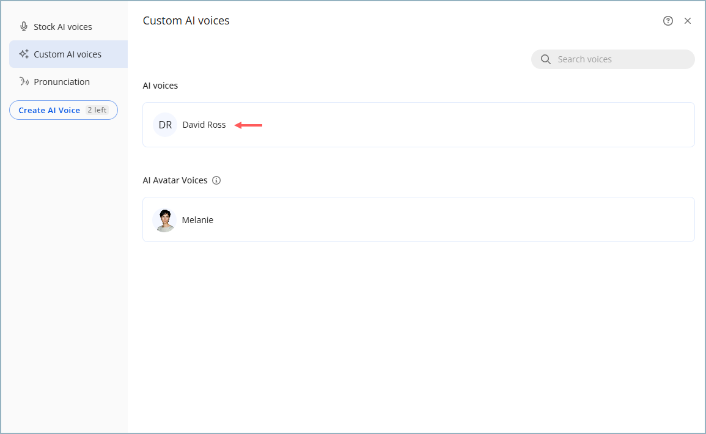Click Melanie's avatar thumbnail picture
This screenshot has height=434, width=706.
(164, 219)
